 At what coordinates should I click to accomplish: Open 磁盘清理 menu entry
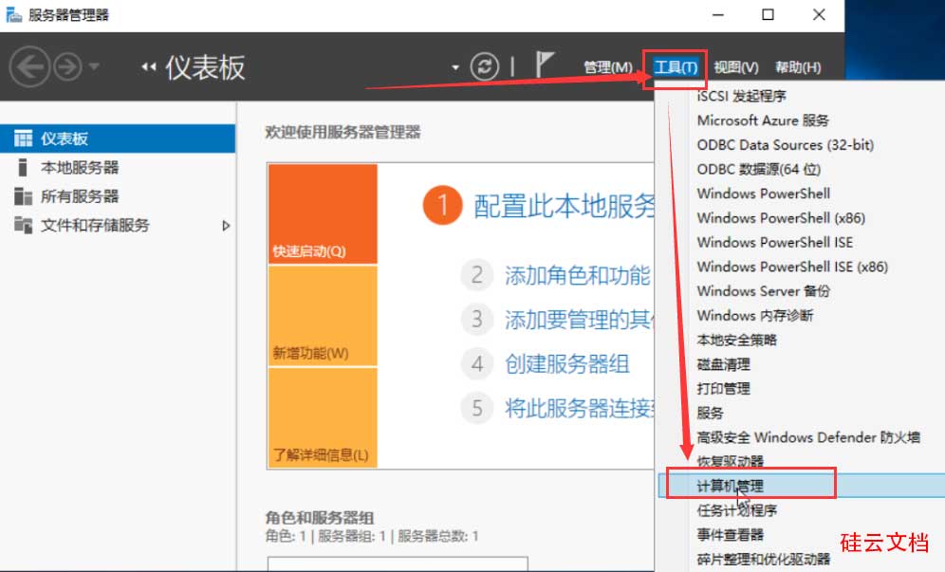click(723, 364)
